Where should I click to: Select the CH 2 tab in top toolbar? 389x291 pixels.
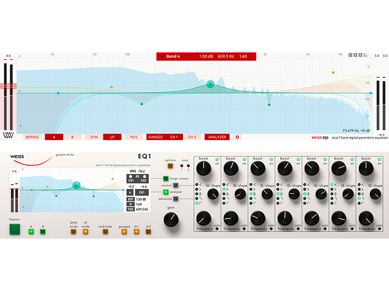(x=192, y=137)
